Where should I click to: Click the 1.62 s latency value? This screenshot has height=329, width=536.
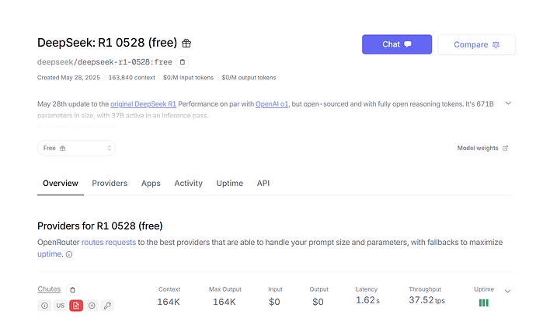tap(367, 300)
